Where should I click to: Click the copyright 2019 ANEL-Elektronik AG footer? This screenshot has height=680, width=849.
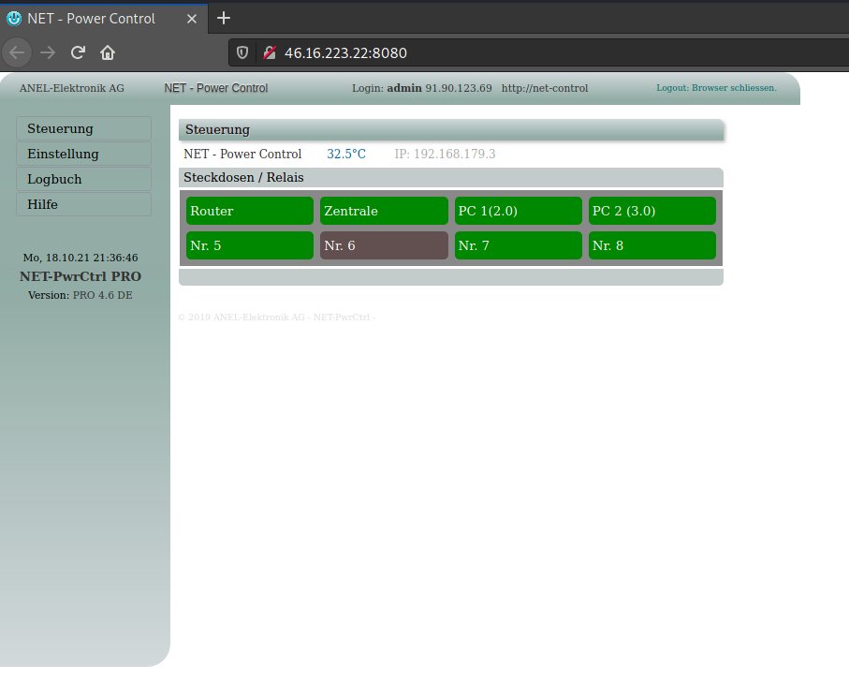[x=276, y=317]
